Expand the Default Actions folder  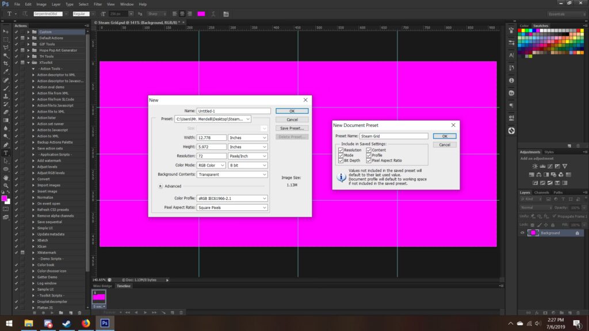click(x=29, y=38)
